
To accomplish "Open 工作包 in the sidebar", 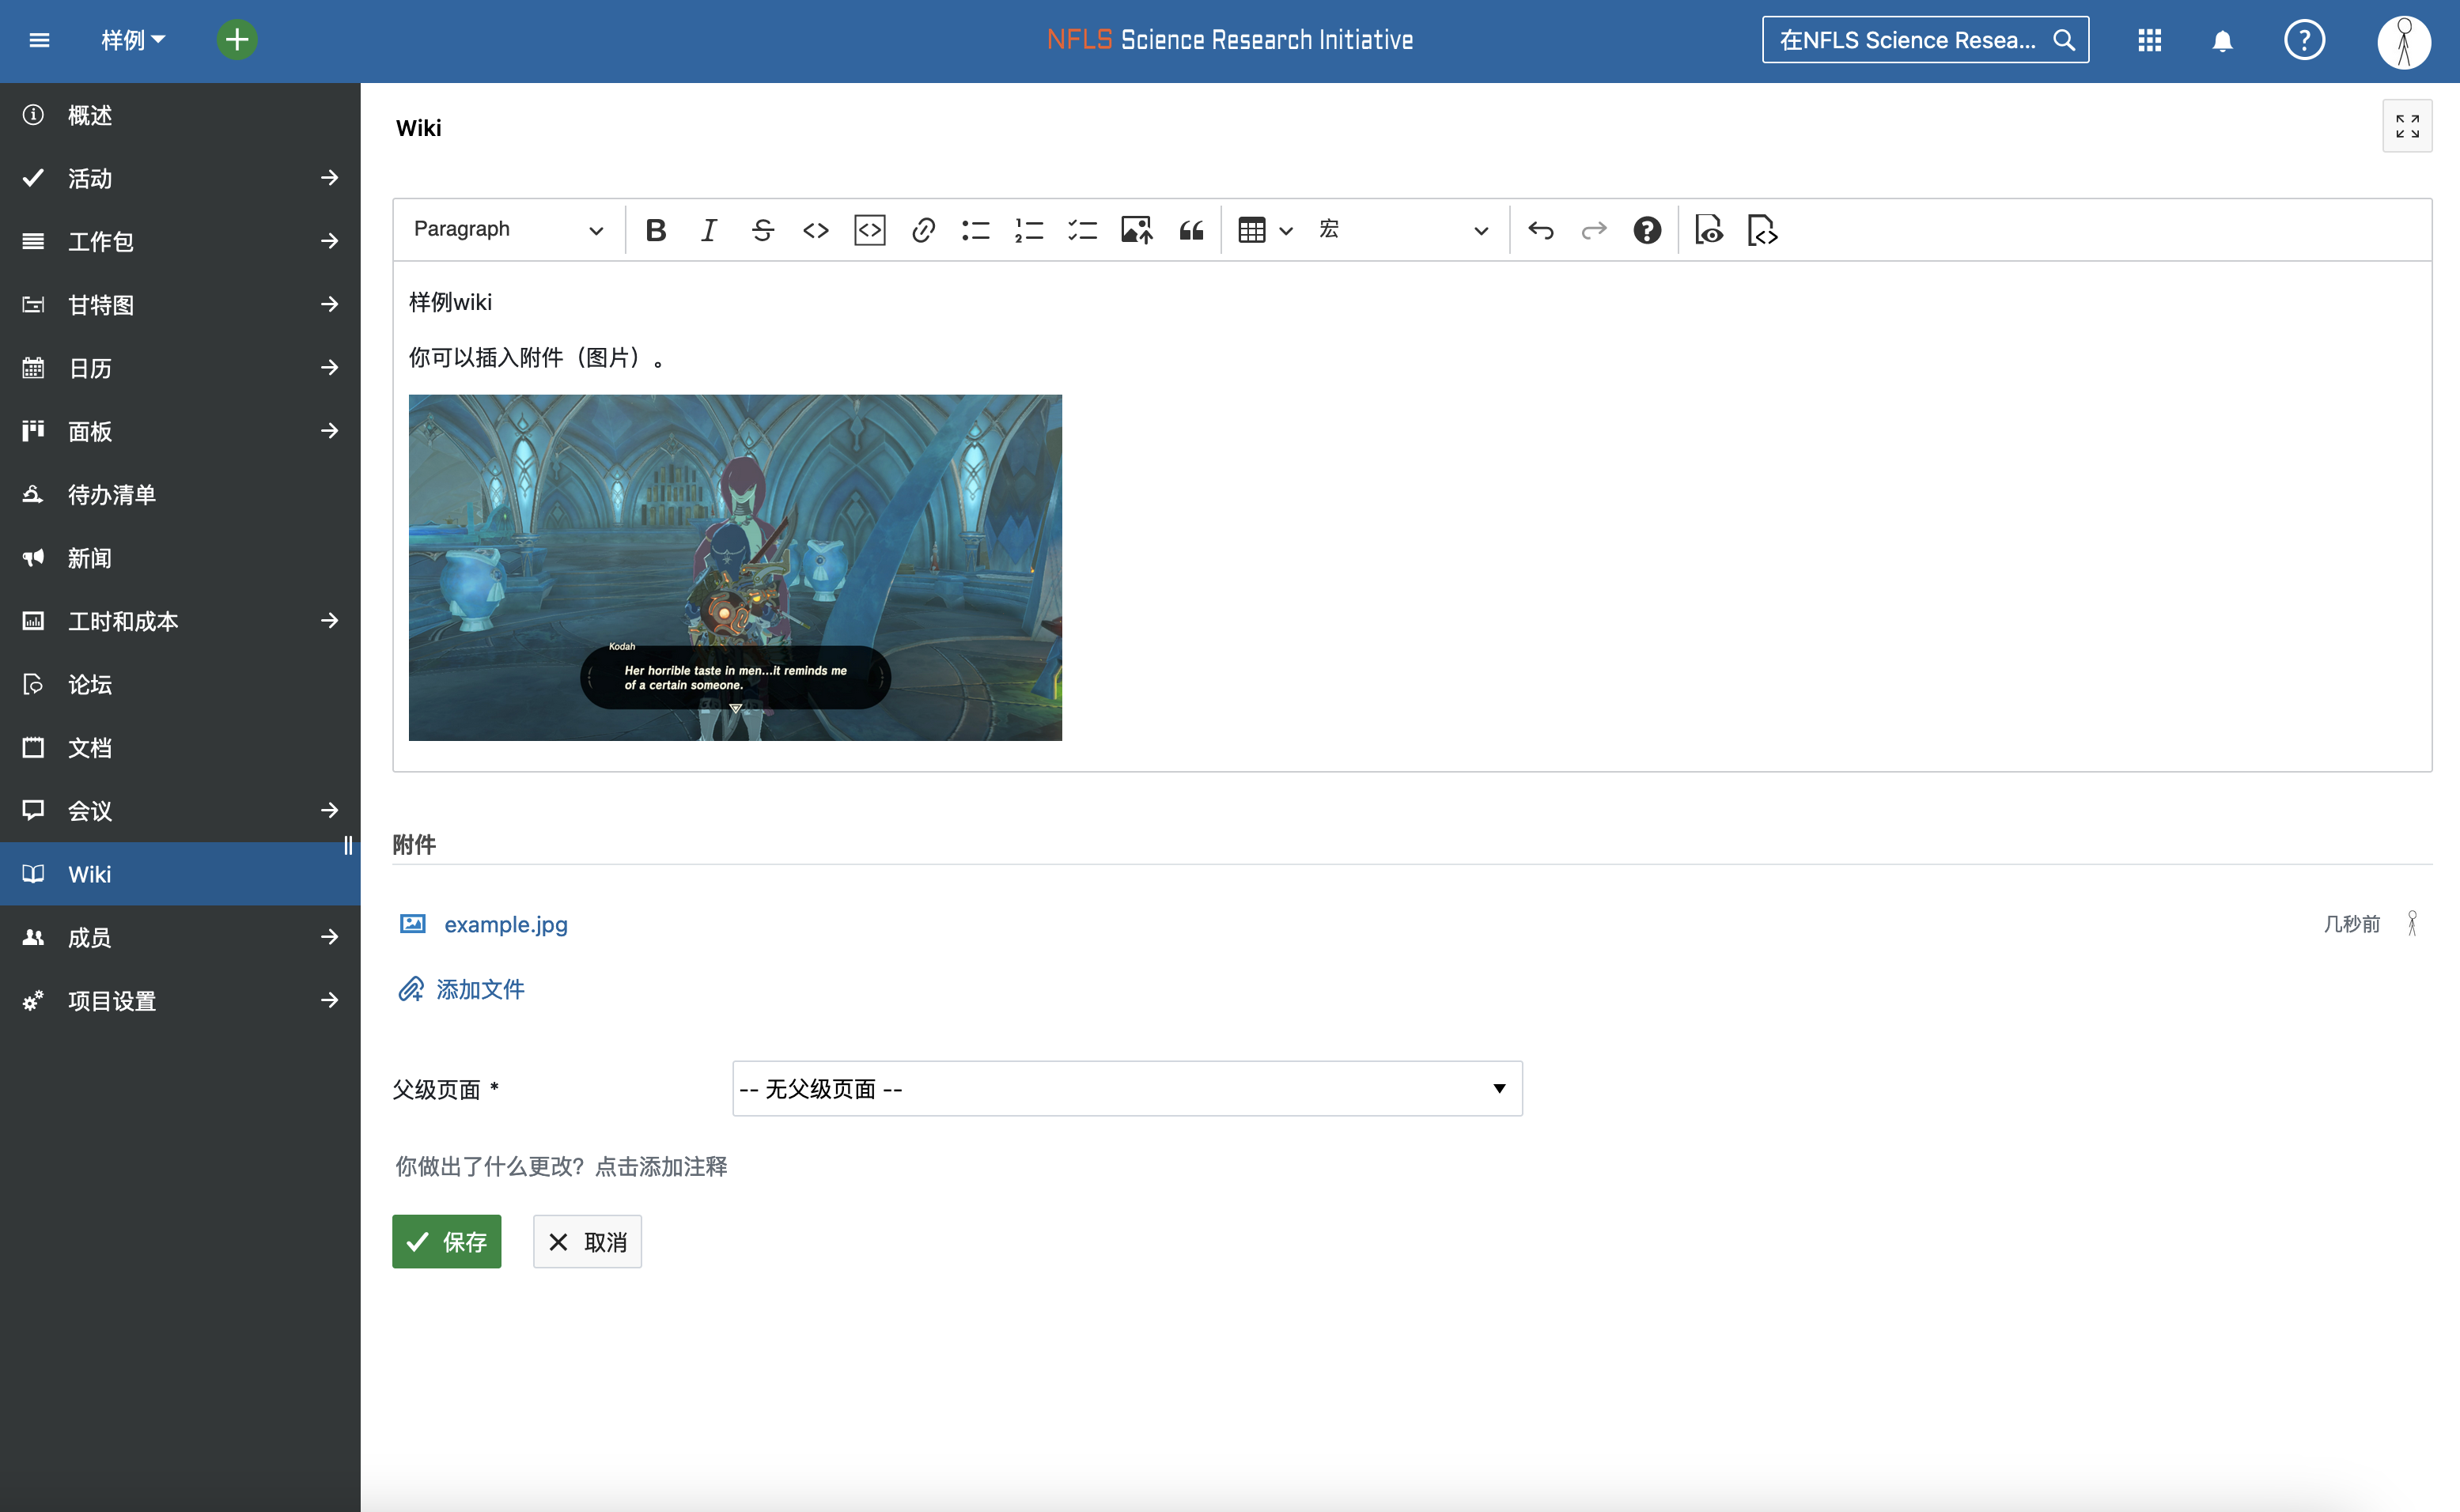I will coord(101,241).
